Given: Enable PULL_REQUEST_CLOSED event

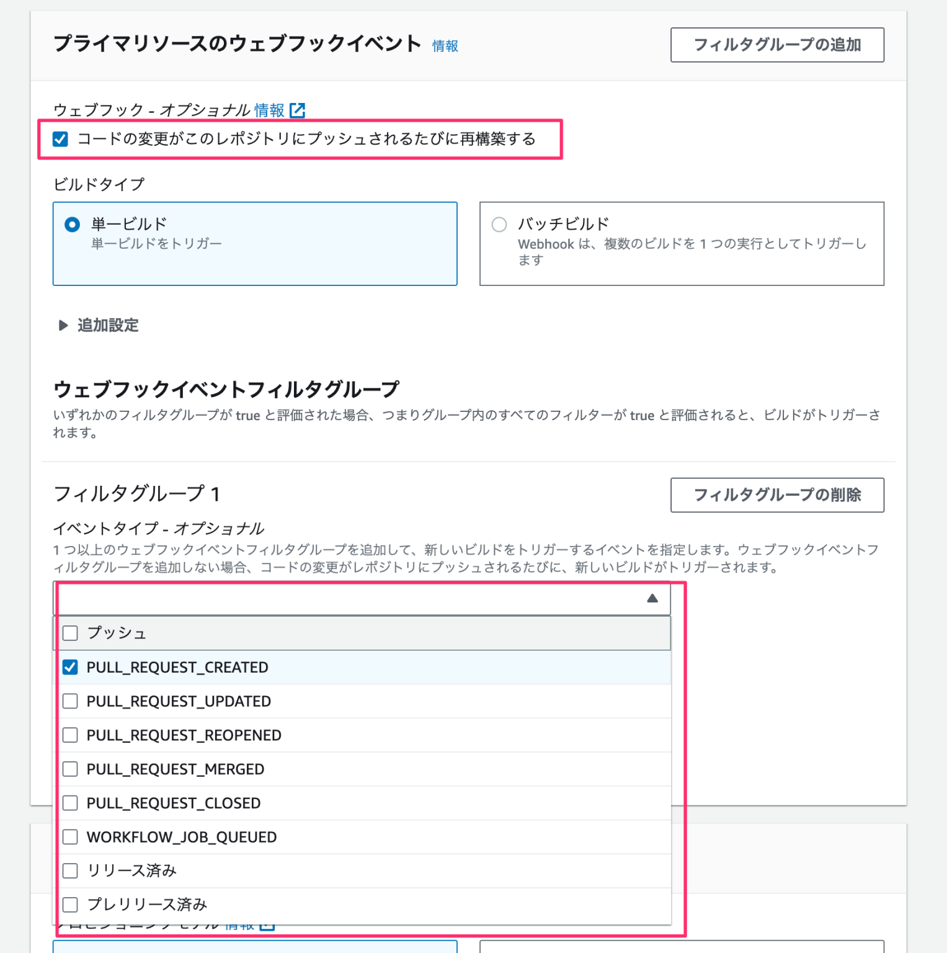Looking at the screenshot, I should tap(70, 803).
